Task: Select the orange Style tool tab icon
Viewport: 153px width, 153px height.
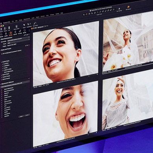Action: click(11, 33)
